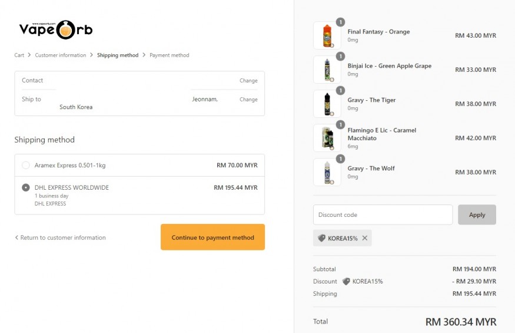Click the RM 195.44 MYR DHL rate
The width and height of the screenshot is (515, 333).
point(235,187)
